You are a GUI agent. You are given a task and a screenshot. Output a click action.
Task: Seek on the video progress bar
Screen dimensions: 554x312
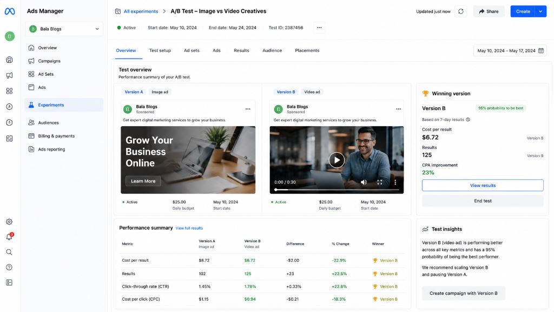(x=337, y=190)
